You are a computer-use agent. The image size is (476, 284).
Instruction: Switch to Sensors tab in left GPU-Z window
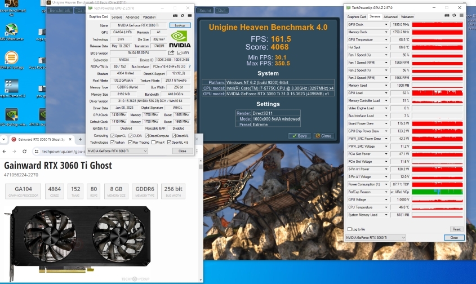(x=117, y=17)
